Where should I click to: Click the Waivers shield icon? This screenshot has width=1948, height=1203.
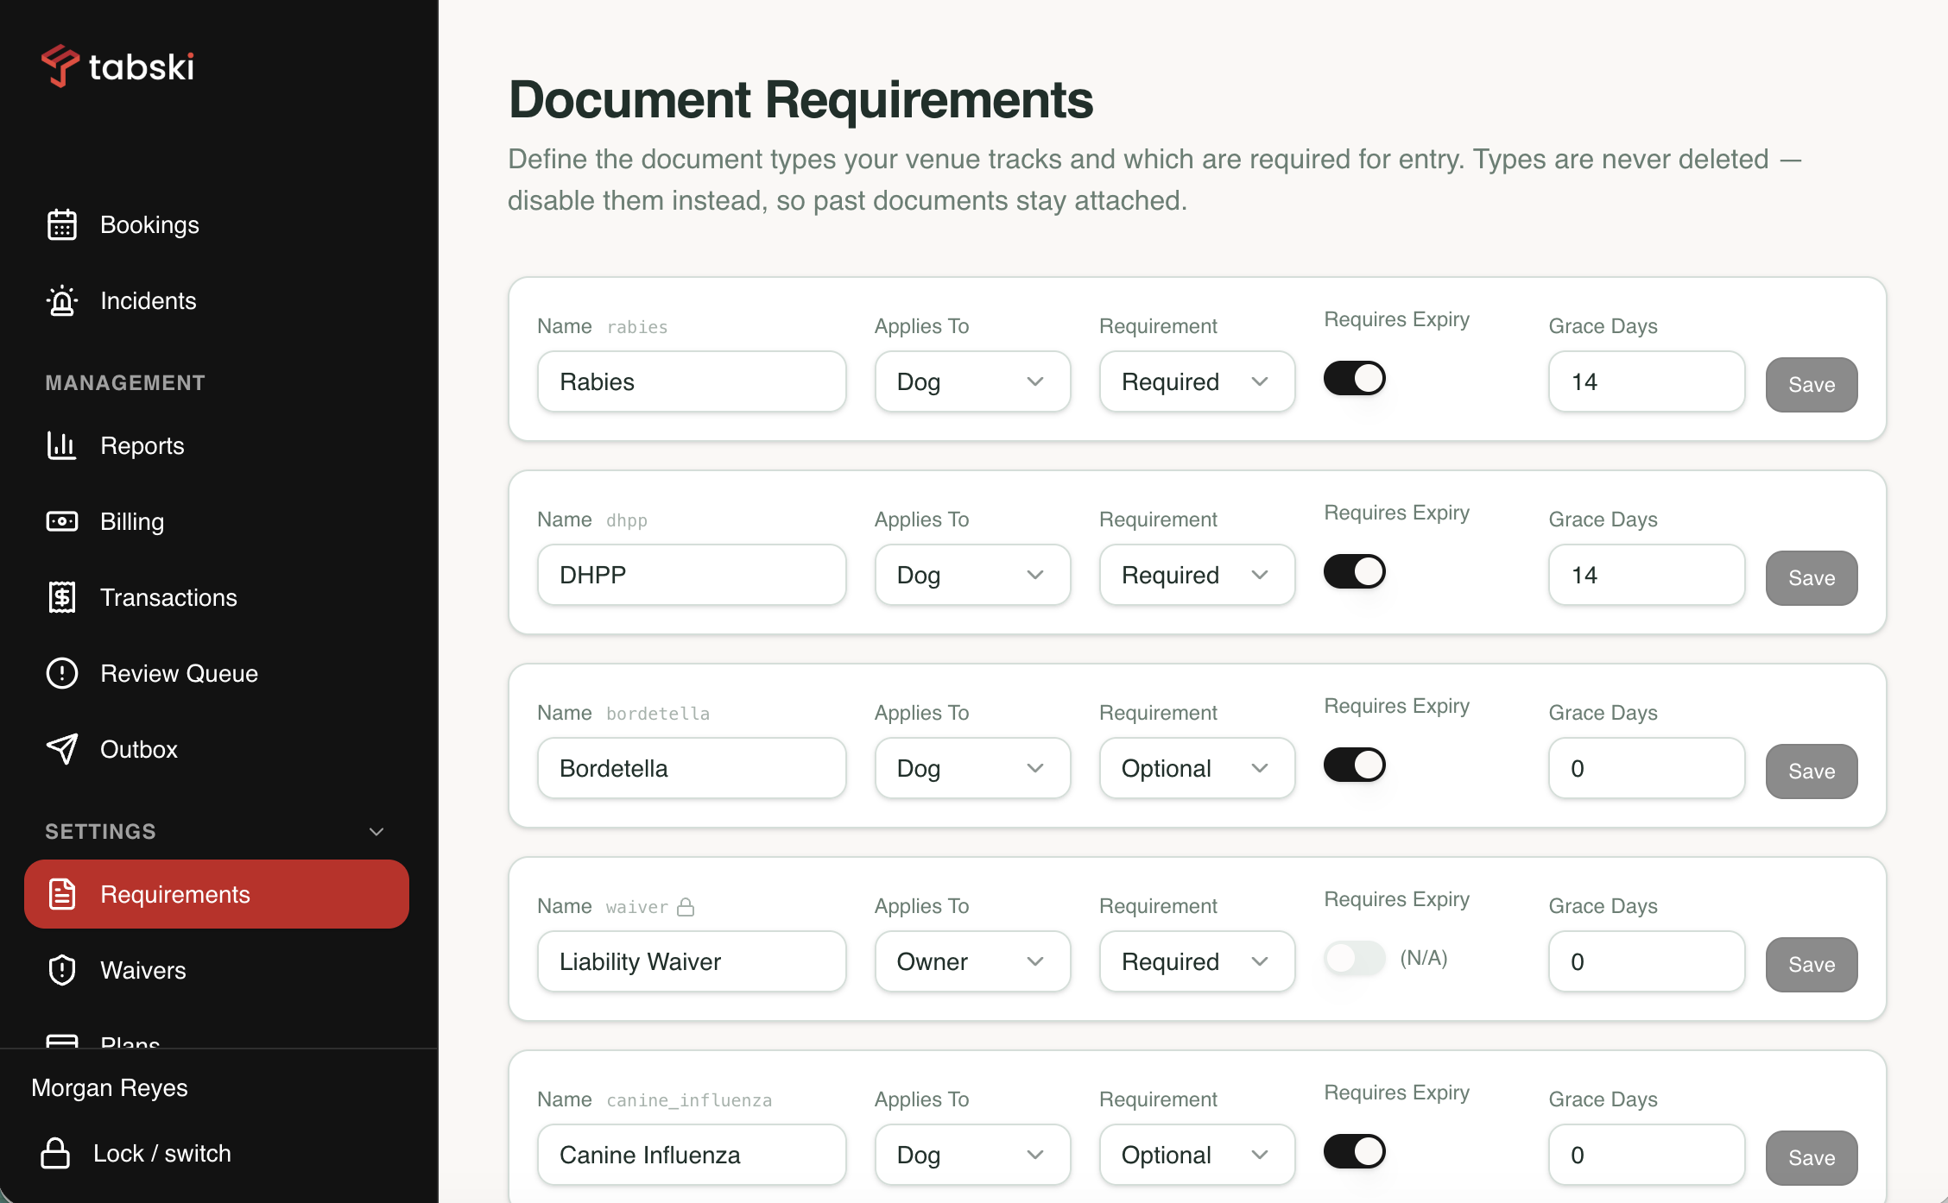[x=62, y=970]
